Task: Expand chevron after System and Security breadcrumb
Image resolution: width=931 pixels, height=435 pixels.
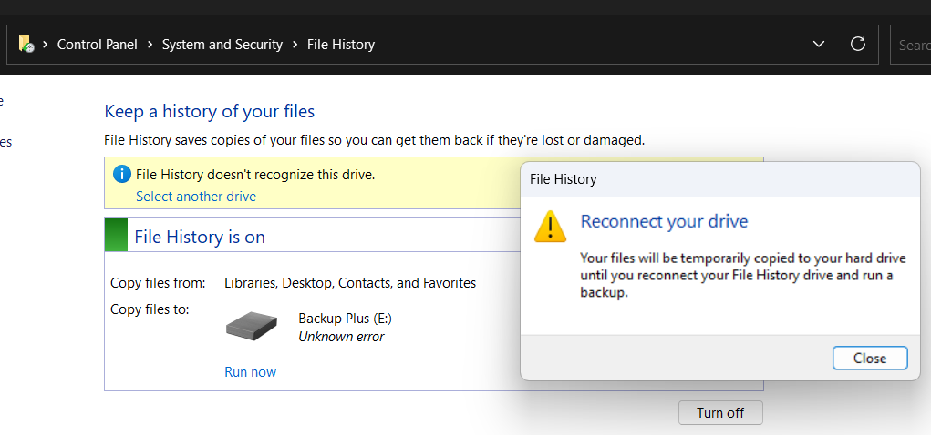Action: click(295, 44)
